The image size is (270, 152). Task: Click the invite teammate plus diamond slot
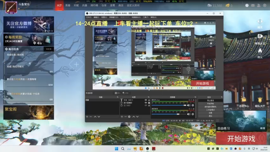[x=77, y=65]
